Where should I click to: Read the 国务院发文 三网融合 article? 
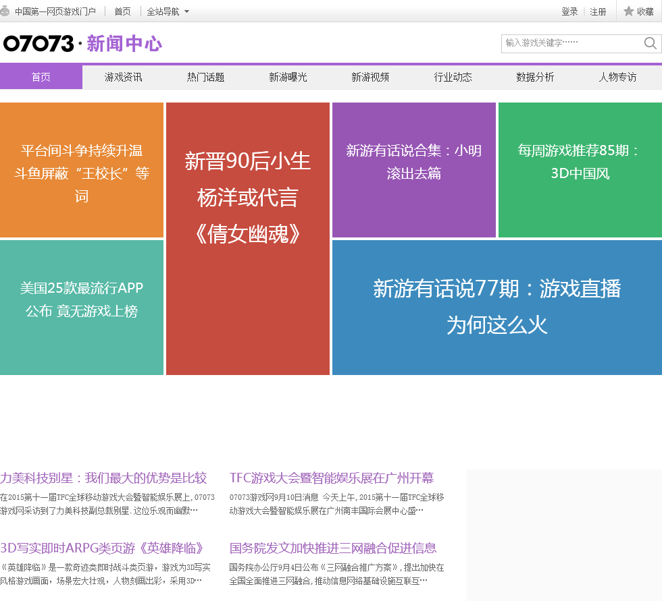[333, 548]
